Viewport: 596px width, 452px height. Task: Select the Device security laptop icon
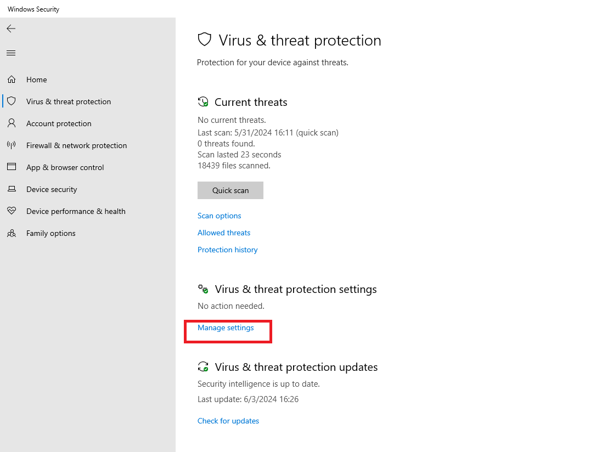[x=12, y=189]
